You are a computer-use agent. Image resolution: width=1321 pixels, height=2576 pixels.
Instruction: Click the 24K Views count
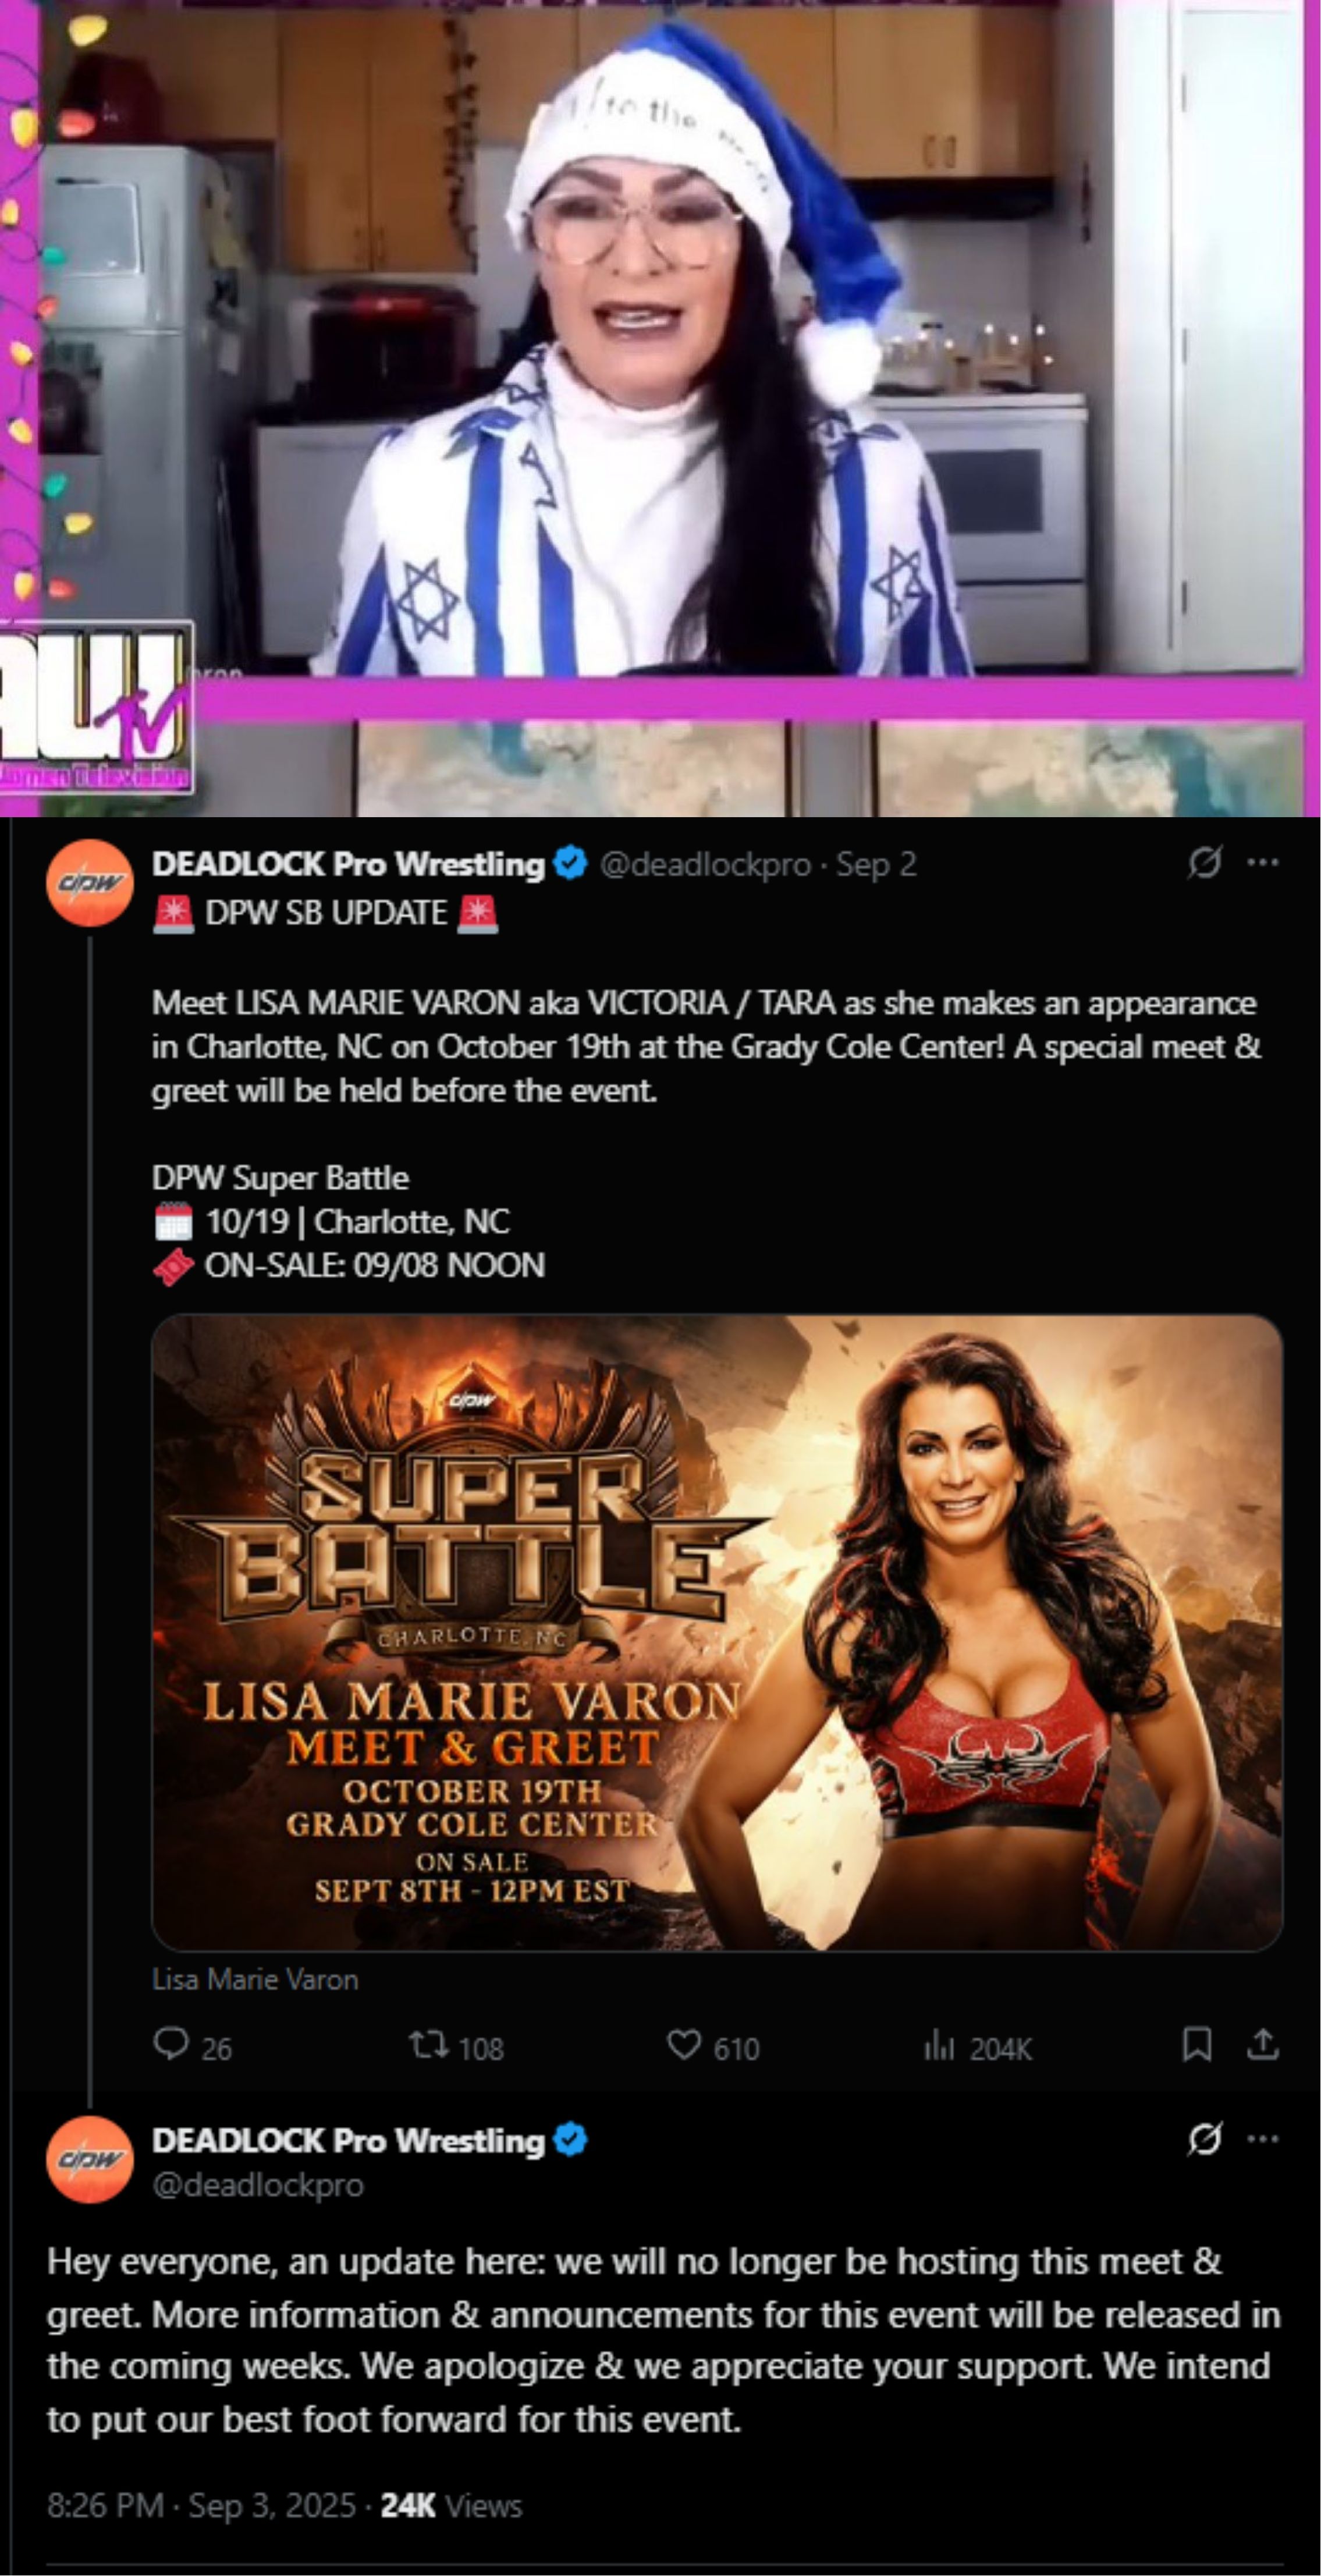(451, 2505)
